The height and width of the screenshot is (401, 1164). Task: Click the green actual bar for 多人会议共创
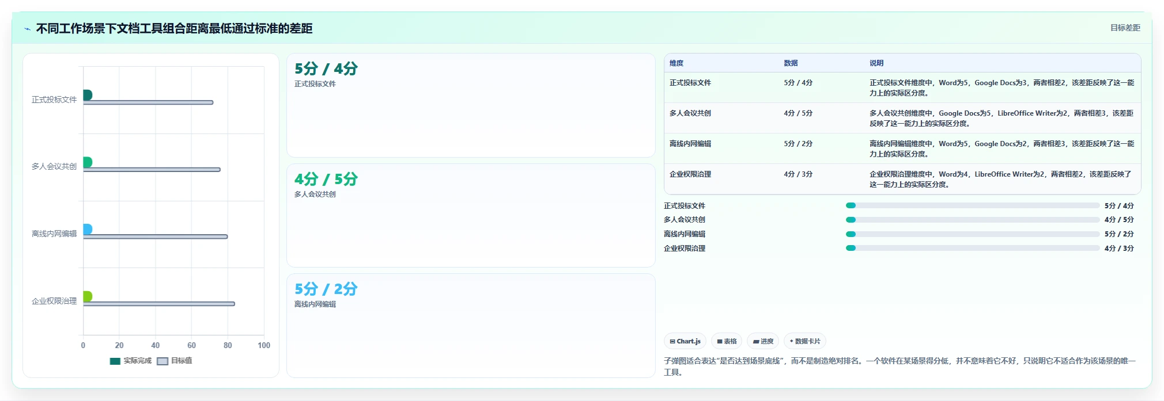pyautogui.click(x=88, y=162)
